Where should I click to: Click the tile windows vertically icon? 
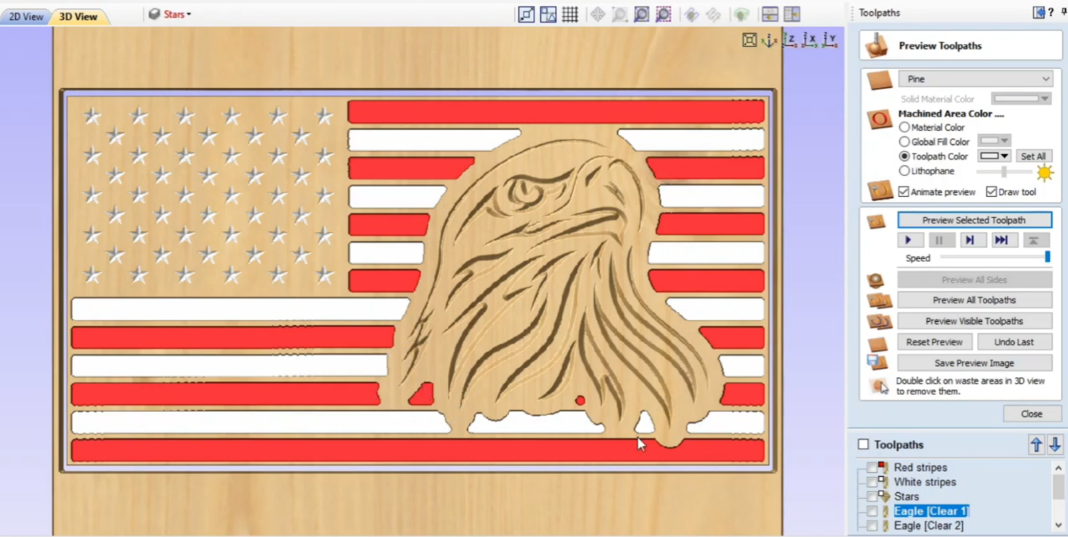[792, 15]
